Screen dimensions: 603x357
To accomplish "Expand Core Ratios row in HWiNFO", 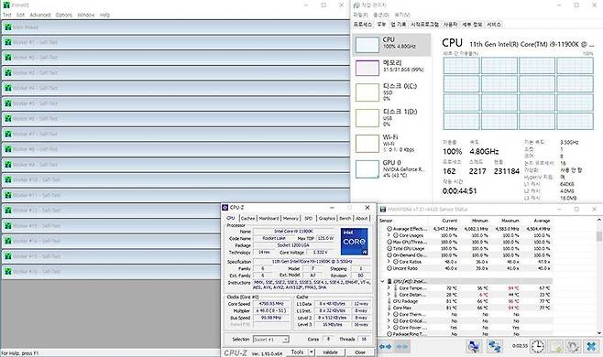I will pos(389,262).
